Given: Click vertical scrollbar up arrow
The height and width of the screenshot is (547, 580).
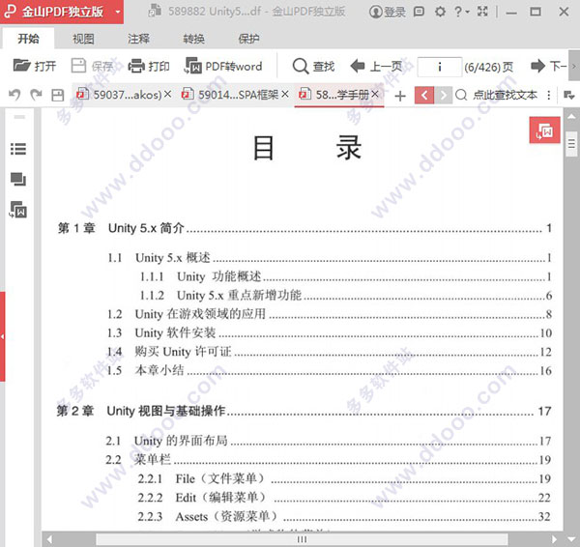Looking at the screenshot, I should click(571, 116).
